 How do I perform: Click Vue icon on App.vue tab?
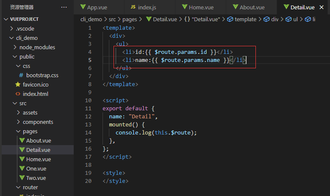pos(83,7)
